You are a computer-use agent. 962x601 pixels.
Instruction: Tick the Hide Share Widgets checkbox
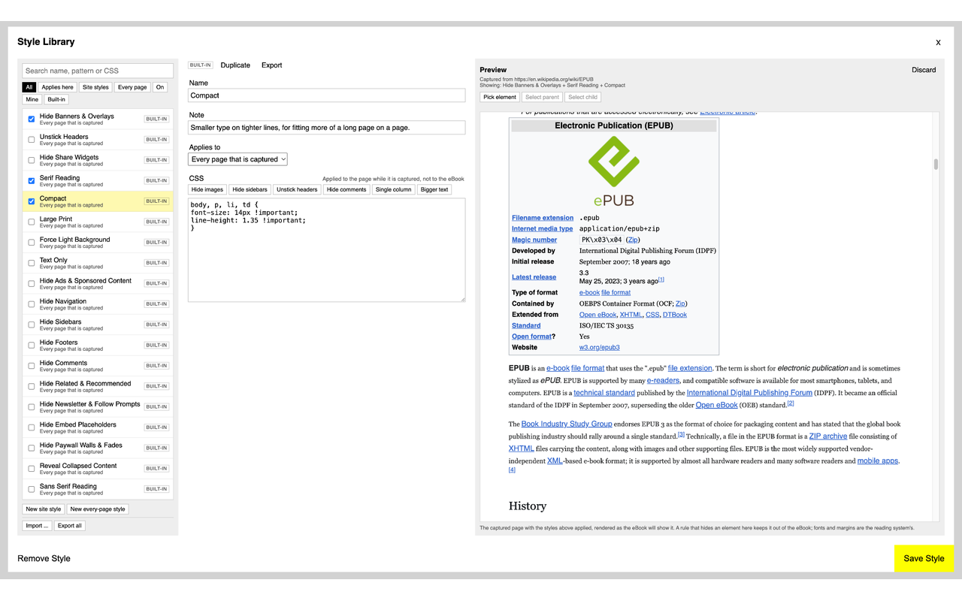[x=31, y=160]
